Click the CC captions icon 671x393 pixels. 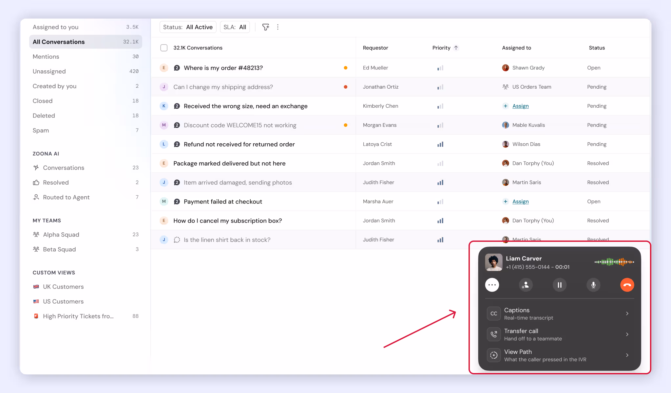(x=494, y=313)
